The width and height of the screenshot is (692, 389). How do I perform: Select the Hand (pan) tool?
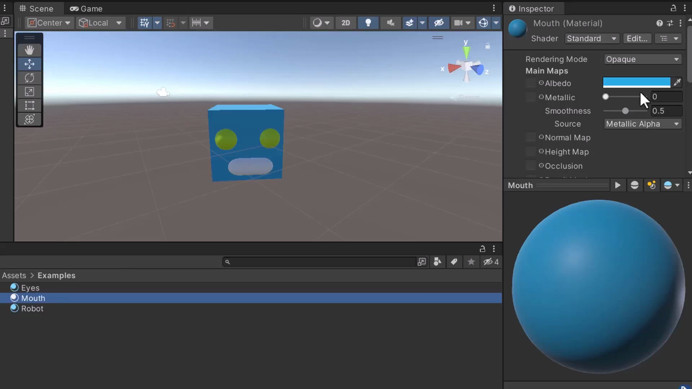pos(29,50)
